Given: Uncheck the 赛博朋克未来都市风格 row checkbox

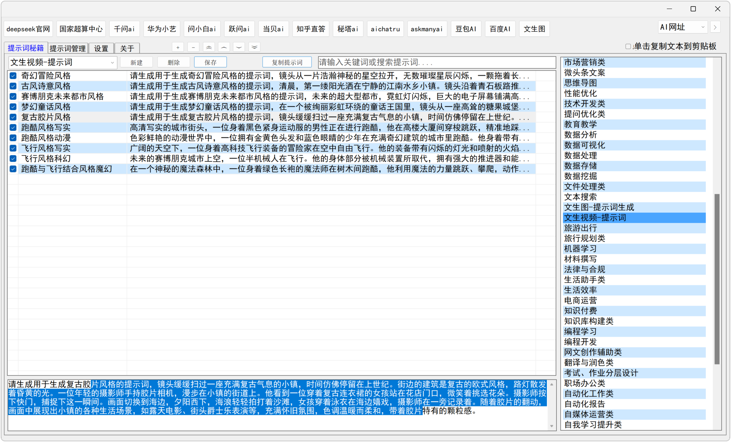Looking at the screenshot, I should click(13, 97).
